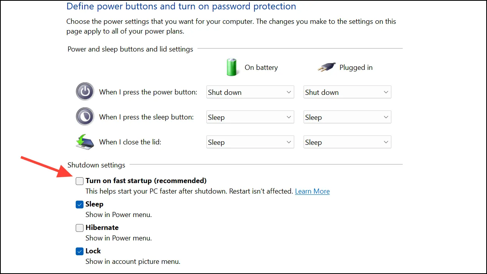Click the sleep button moon icon
487x274 pixels.
click(85, 116)
